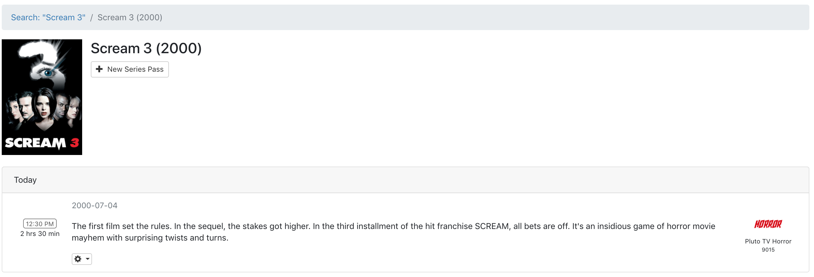Screen dimensions: 814x277
Task: Click the red 3 on the poster title
Action: tap(75, 143)
